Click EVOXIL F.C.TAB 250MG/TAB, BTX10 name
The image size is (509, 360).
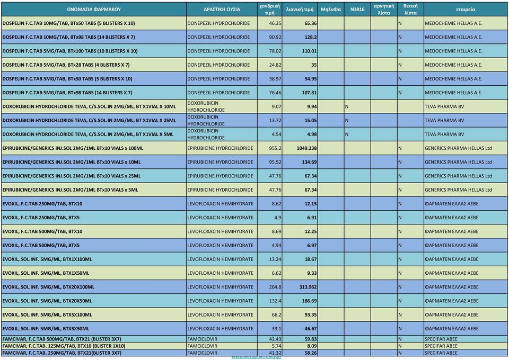[42, 204]
